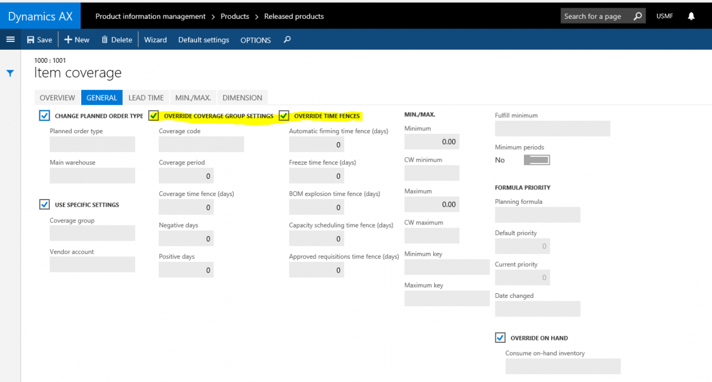Click the Coverage period field
The height and width of the screenshot is (382, 712).
186,176
